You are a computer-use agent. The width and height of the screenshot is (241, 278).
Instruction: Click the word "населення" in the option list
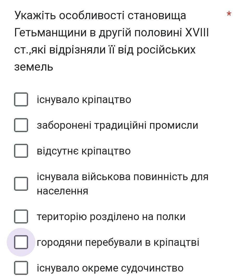(62, 191)
